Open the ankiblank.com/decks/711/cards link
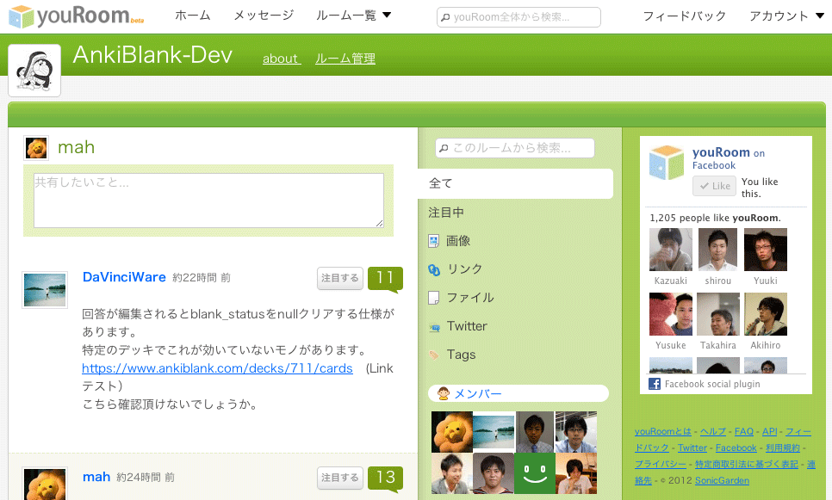 (217, 368)
